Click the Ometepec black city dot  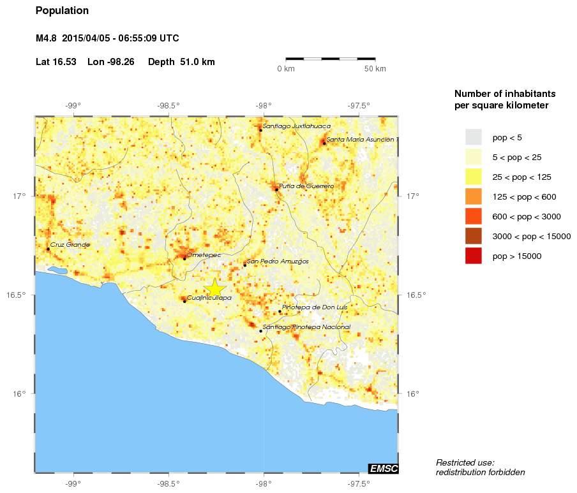pos(184,259)
